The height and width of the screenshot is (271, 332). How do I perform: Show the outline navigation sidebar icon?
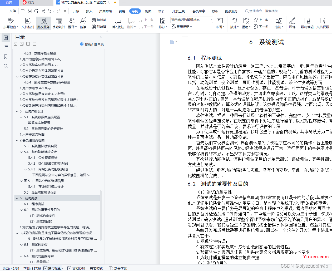[6, 38]
